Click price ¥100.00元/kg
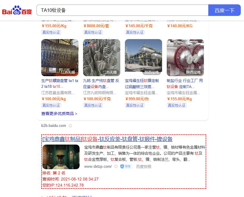 pyautogui.click(x=54, y=99)
